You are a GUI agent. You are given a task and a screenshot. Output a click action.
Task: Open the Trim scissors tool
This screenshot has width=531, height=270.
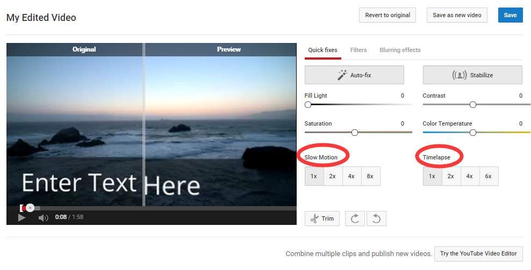tap(322, 218)
